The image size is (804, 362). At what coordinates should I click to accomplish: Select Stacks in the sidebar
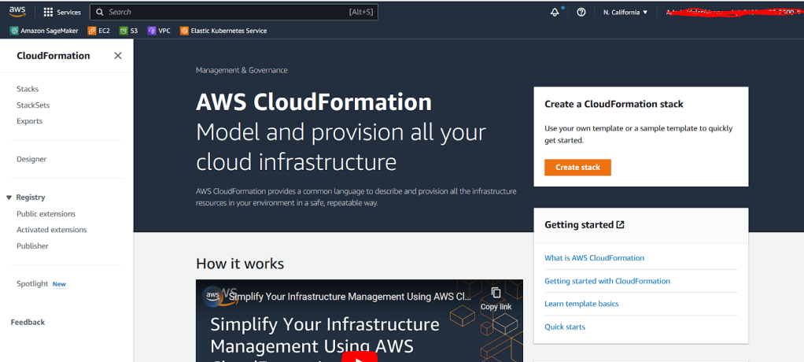(x=28, y=89)
